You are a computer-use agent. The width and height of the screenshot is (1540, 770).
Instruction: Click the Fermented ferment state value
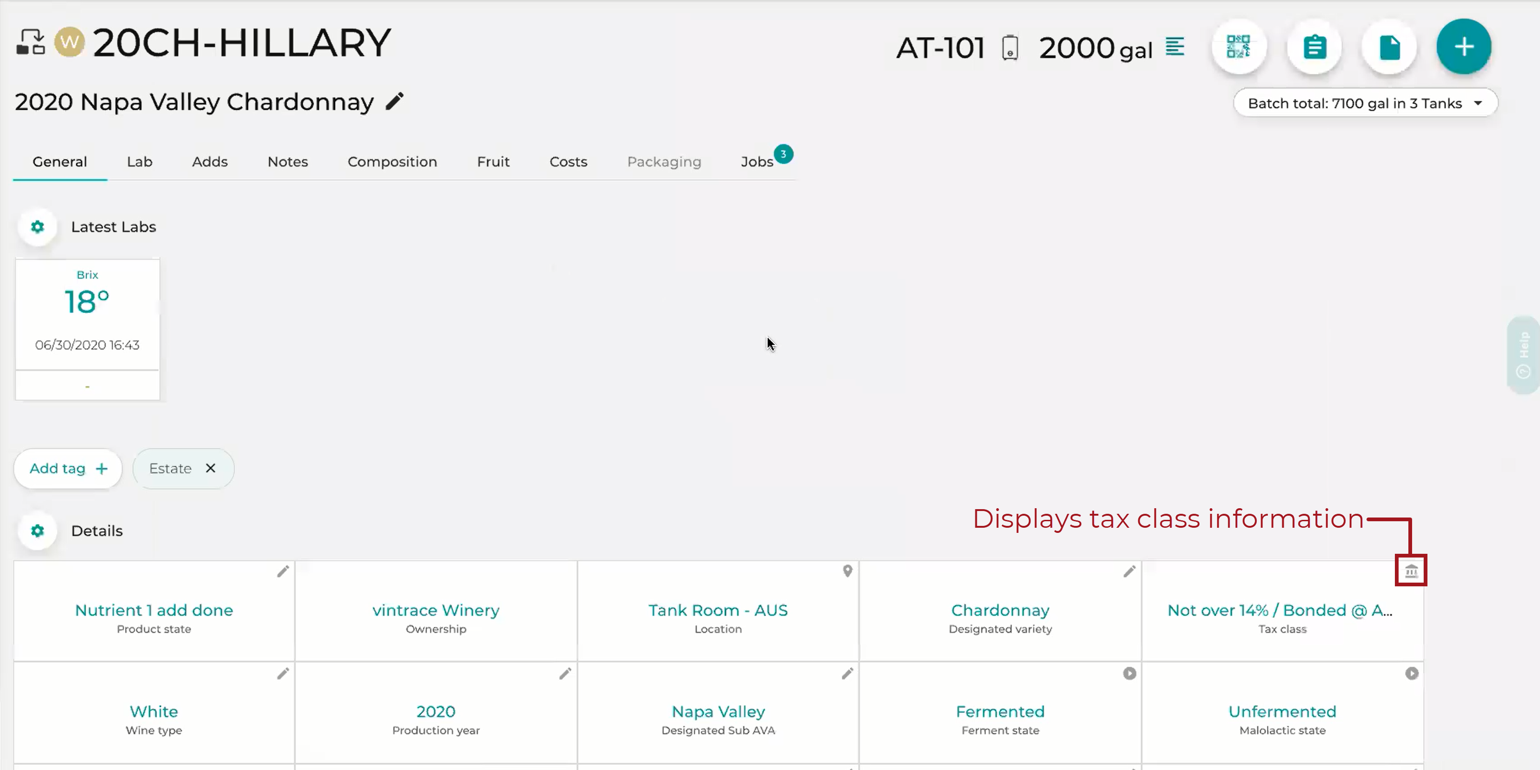tap(1000, 711)
